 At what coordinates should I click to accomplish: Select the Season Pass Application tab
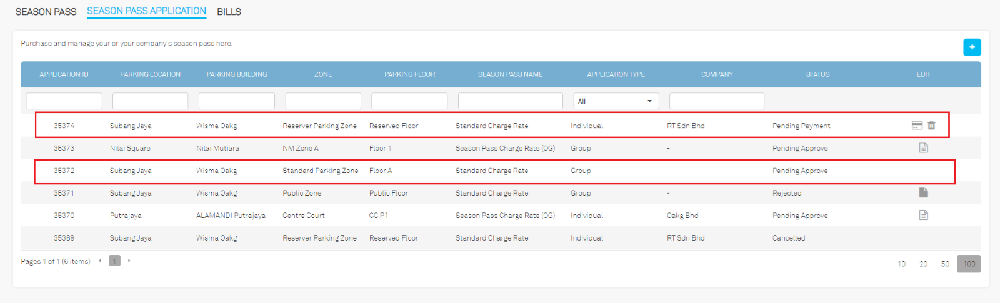coord(146,11)
